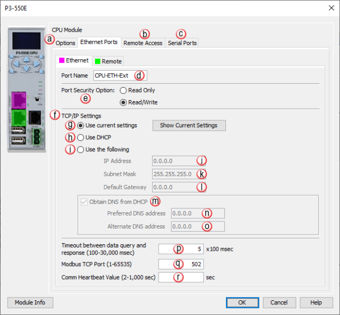Switch to the Serial Ports tab
Image resolution: width=340 pixels, height=315 pixels.
[182, 42]
